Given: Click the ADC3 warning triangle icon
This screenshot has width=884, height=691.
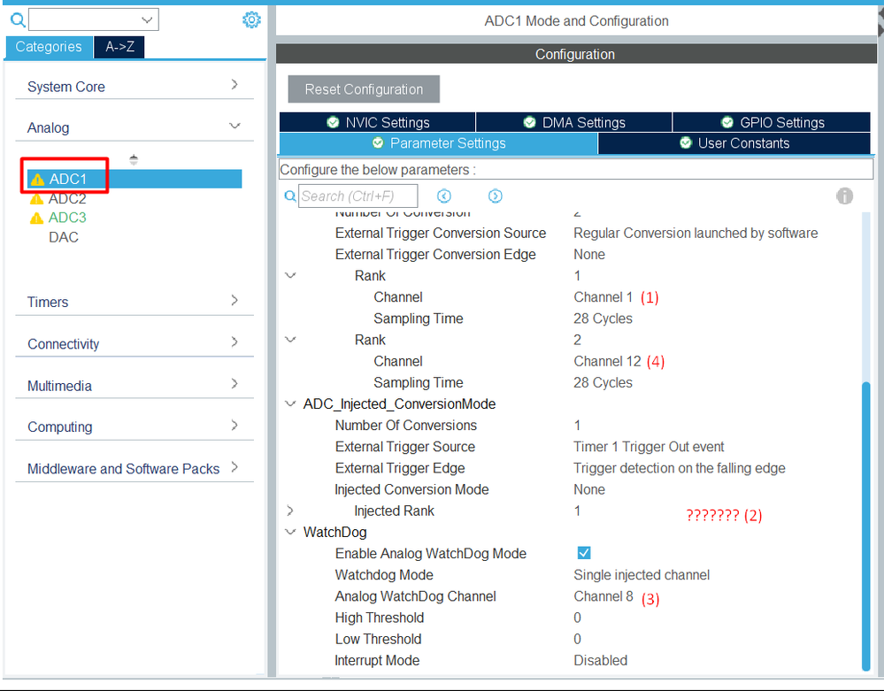Looking at the screenshot, I should (x=36, y=218).
